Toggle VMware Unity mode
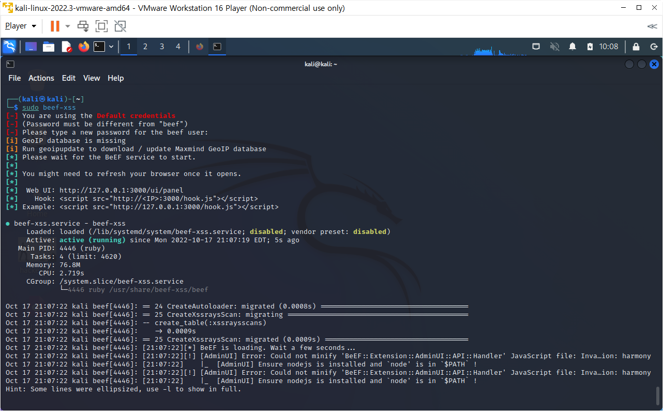The height and width of the screenshot is (411, 663). tap(120, 26)
